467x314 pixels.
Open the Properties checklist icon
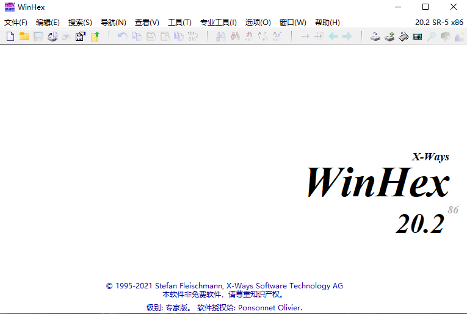pos(81,36)
